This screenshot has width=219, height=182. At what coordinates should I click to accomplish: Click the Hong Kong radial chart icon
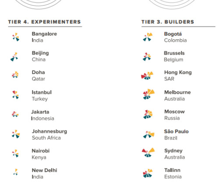147,76
